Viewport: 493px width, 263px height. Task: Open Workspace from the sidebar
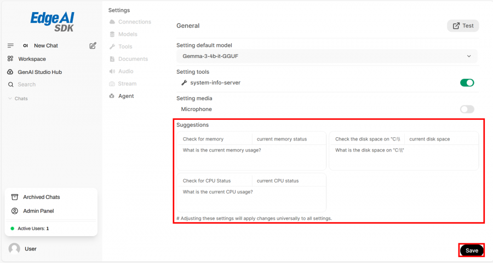(32, 59)
